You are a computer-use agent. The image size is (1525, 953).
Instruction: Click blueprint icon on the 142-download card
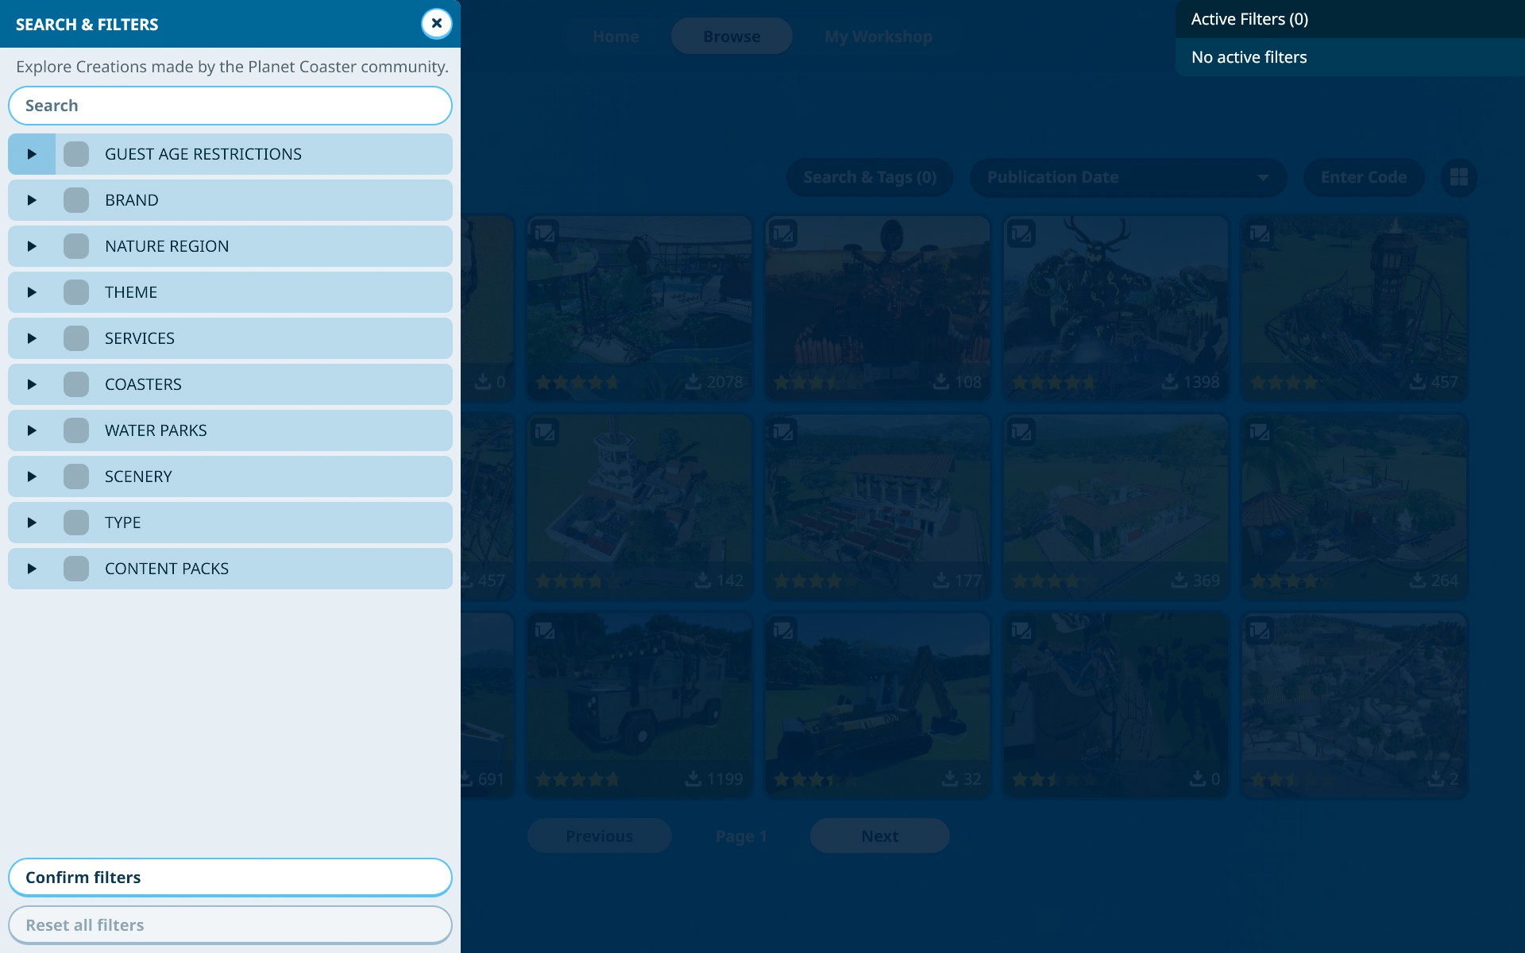pyautogui.click(x=545, y=432)
